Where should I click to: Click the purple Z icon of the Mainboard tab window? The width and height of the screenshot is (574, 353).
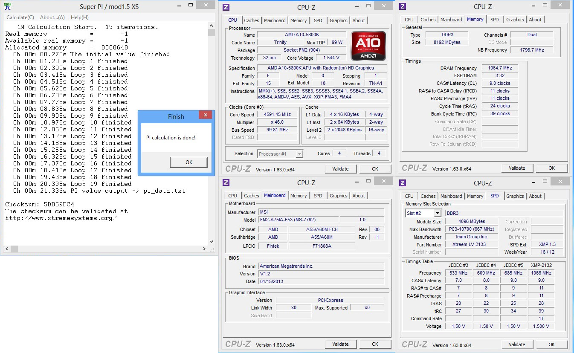[x=226, y=183]
